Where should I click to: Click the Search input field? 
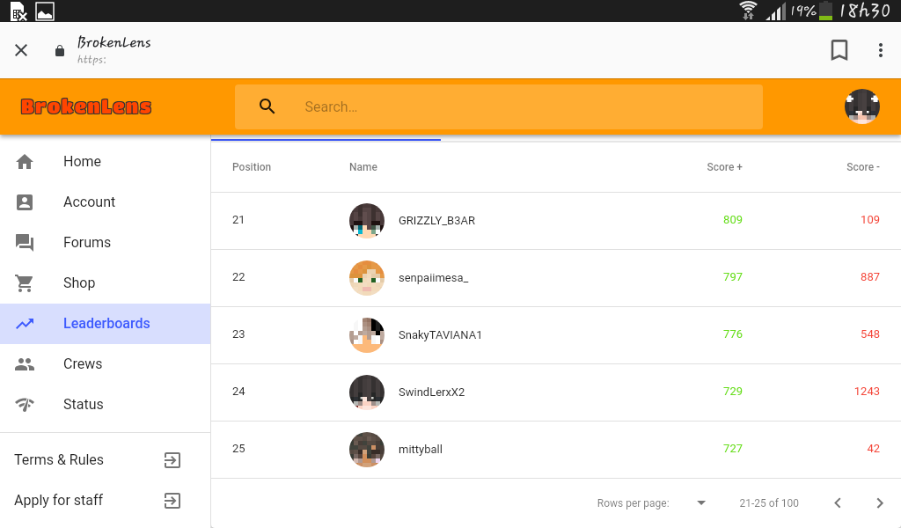point(499,106)
